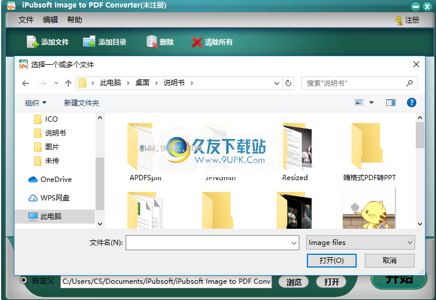Screen dimensions: 436x300
Task: Open the 编辑 menu
Action: click(x=50, y=20)
